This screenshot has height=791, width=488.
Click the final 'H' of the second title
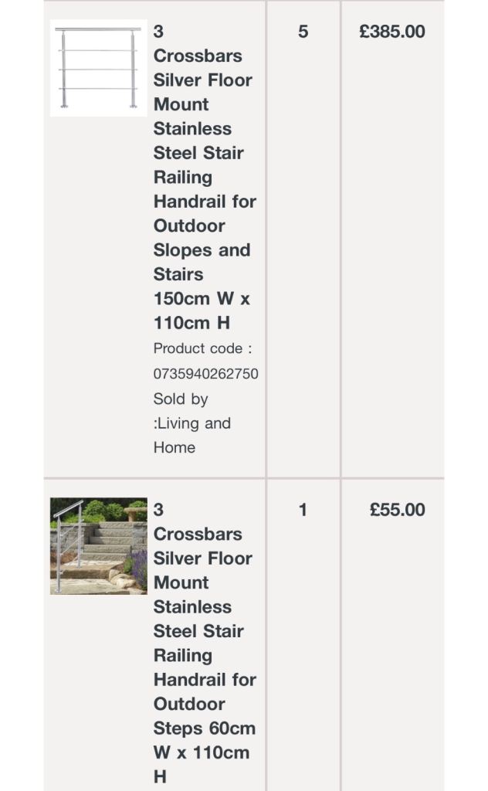(160, 776)
